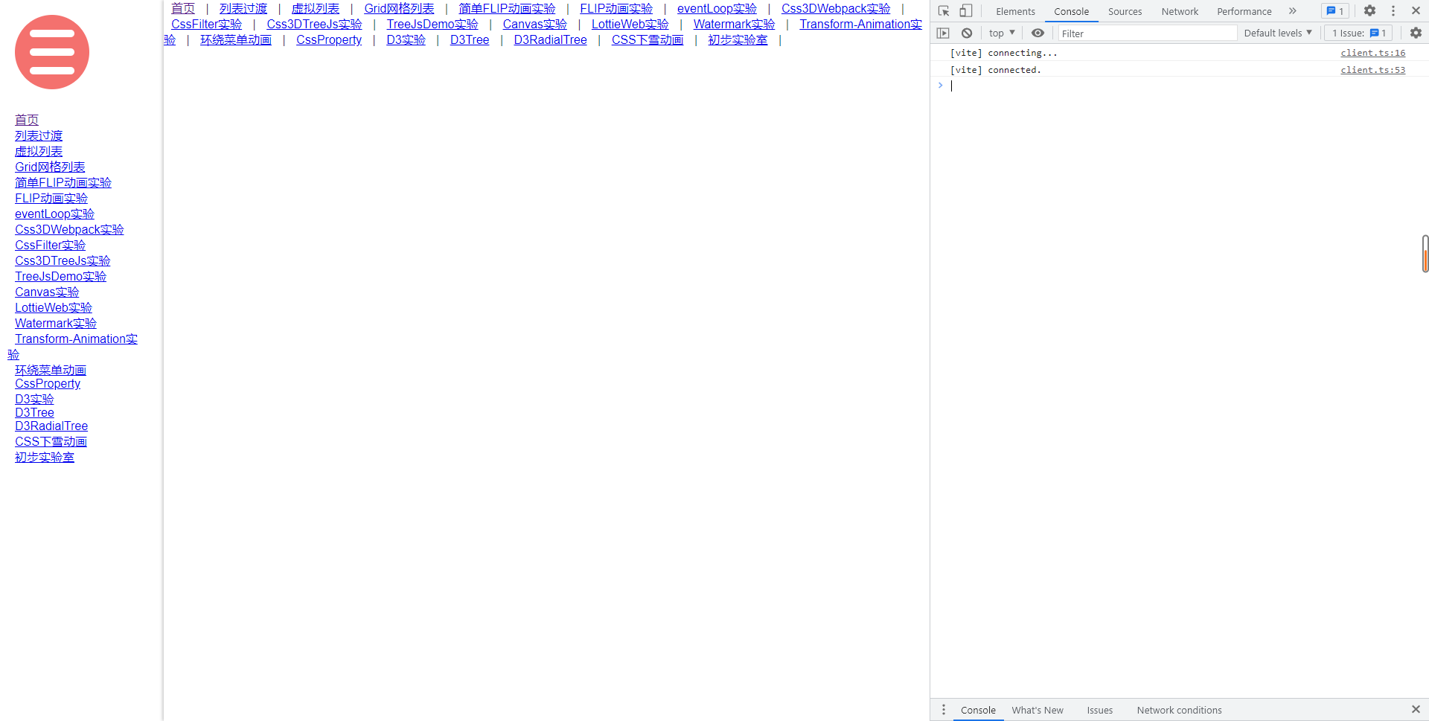The image size is (1429, 721).
Task: Clear the console output
Action: click(x=967, y=33)
